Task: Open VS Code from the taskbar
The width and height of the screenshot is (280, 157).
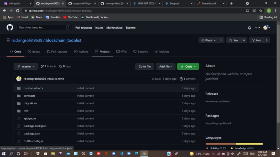Action: coord(121,154)
